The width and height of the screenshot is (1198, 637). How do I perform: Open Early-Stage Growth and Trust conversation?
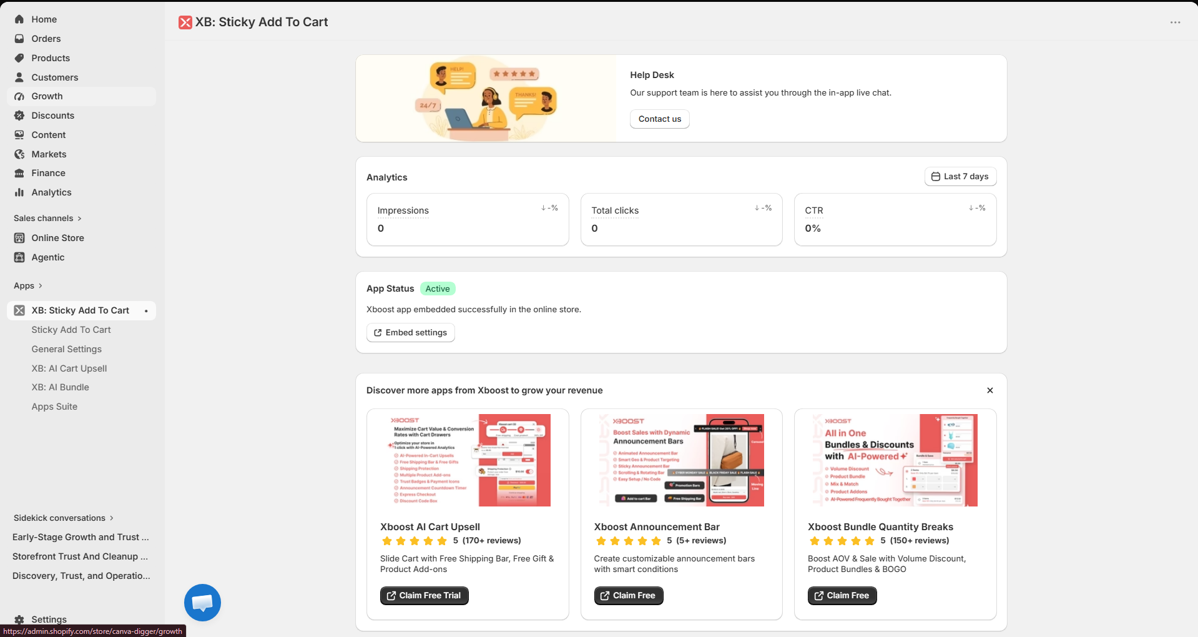pyautogui.click(x=81, y=537)
